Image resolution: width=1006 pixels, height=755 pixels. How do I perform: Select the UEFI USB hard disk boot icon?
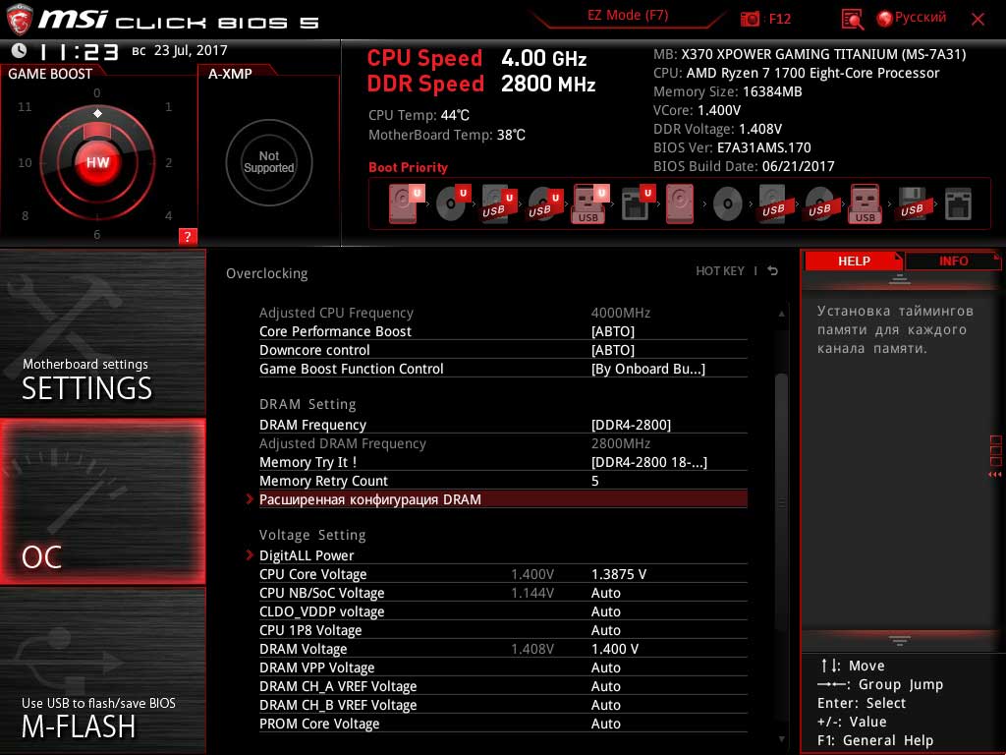pyautogui.click(x=498, y=203)
